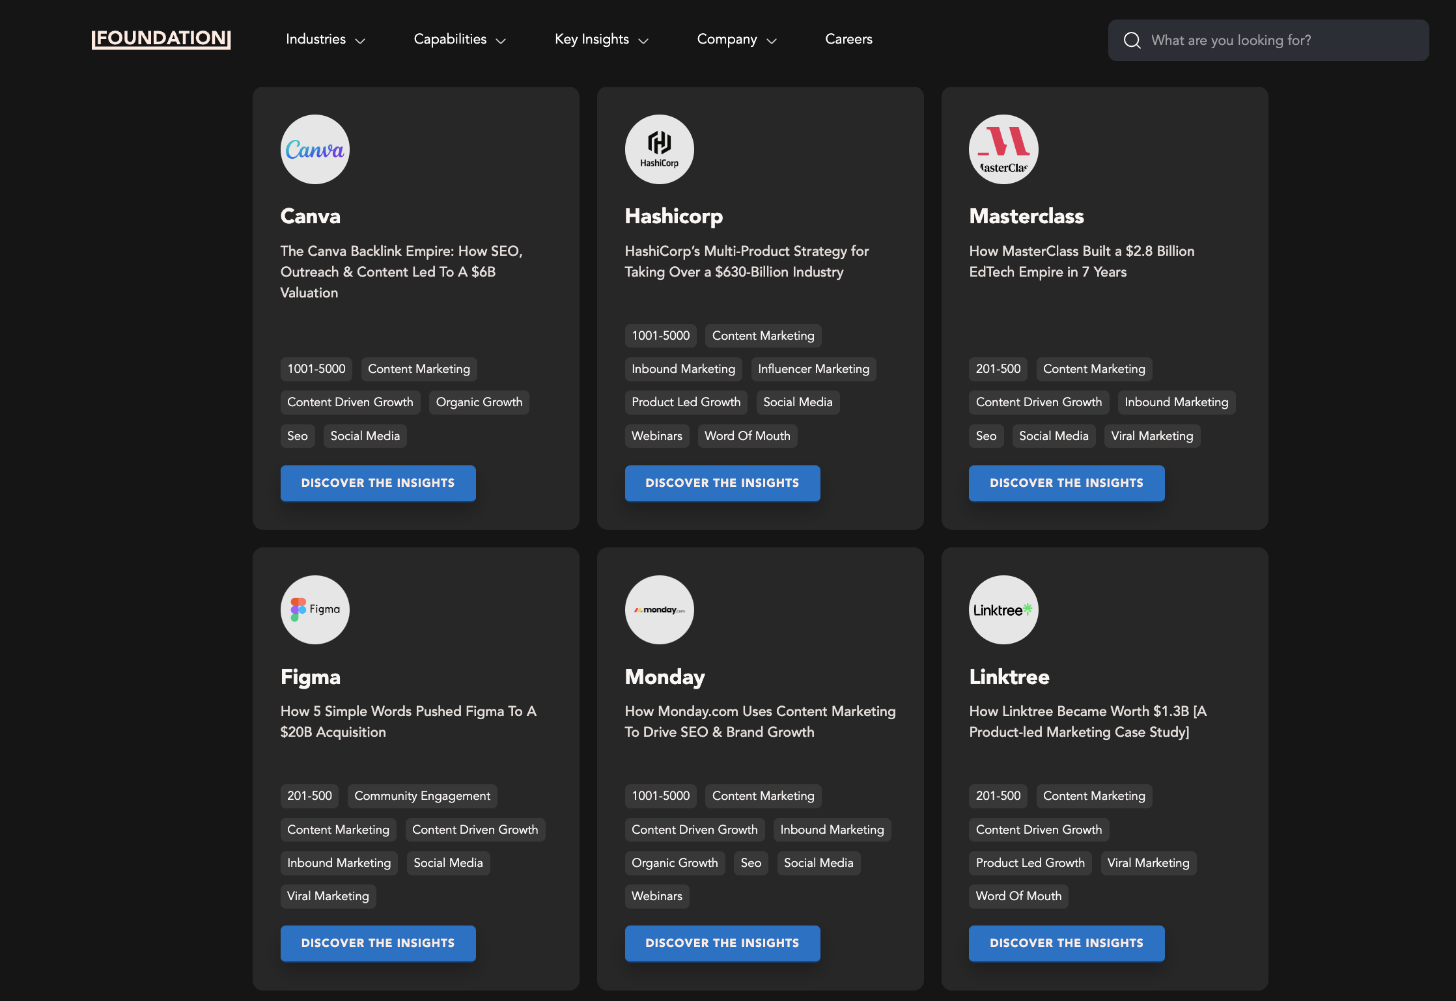This screenshot has height=1001, width=1456.
Task: Open the Canva card title
Action: (x=311, y=216)
